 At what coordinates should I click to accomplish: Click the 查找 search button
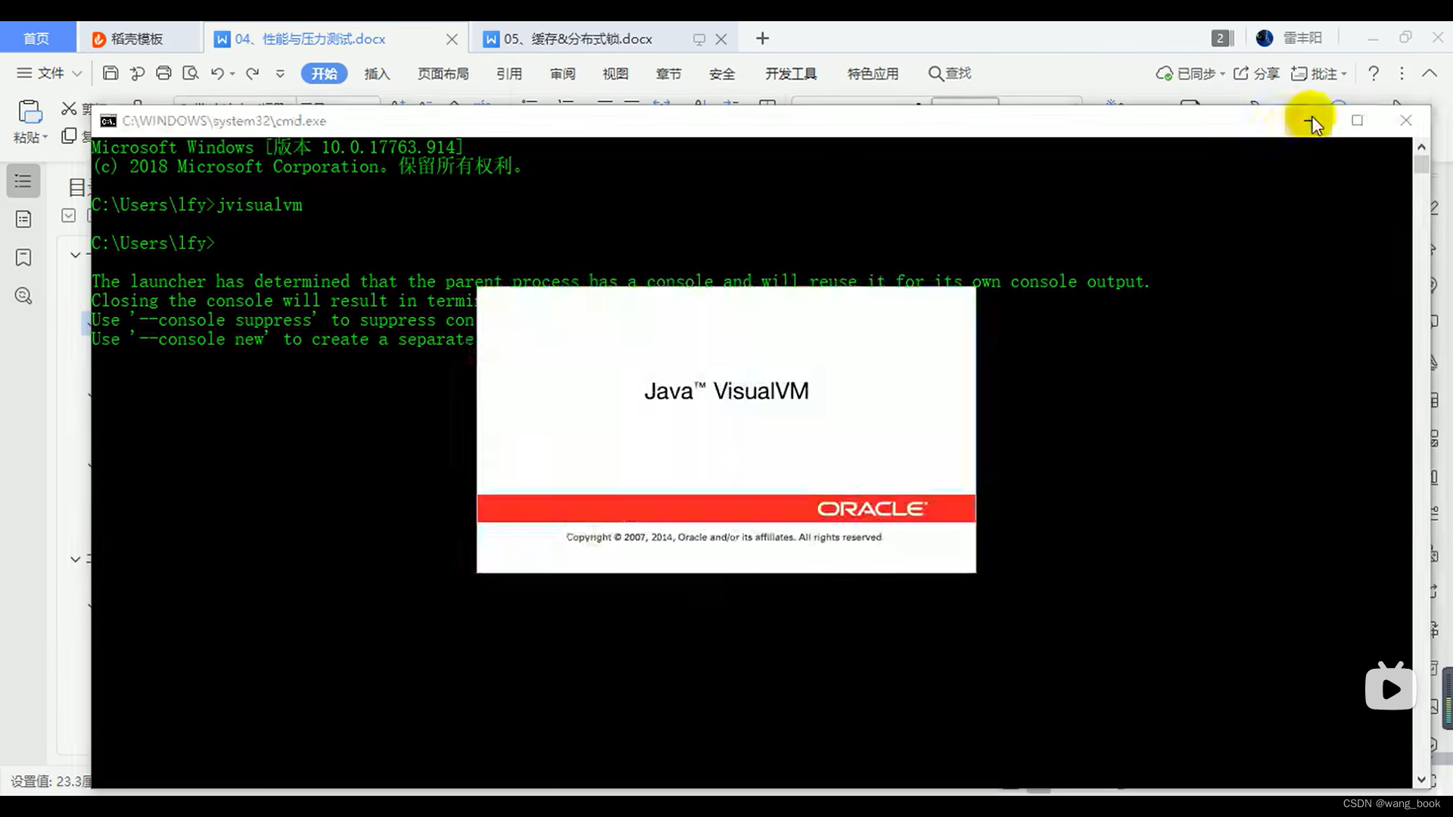click(x=950, y=73)
